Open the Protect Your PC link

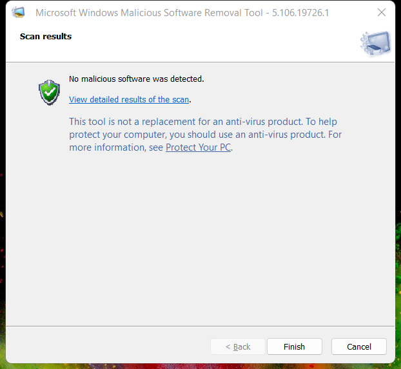point(198,147)
